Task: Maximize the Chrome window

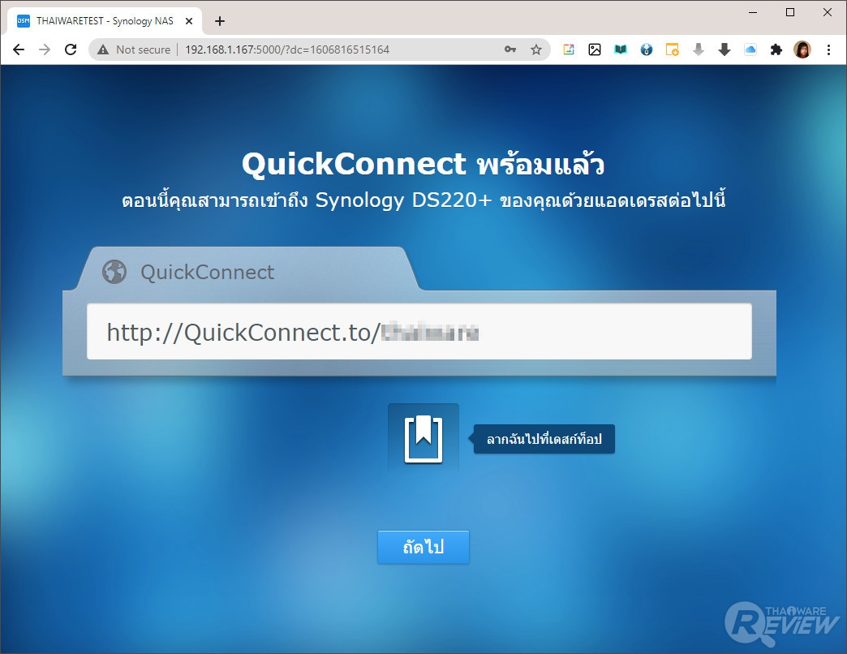Action: pos(790,12)
